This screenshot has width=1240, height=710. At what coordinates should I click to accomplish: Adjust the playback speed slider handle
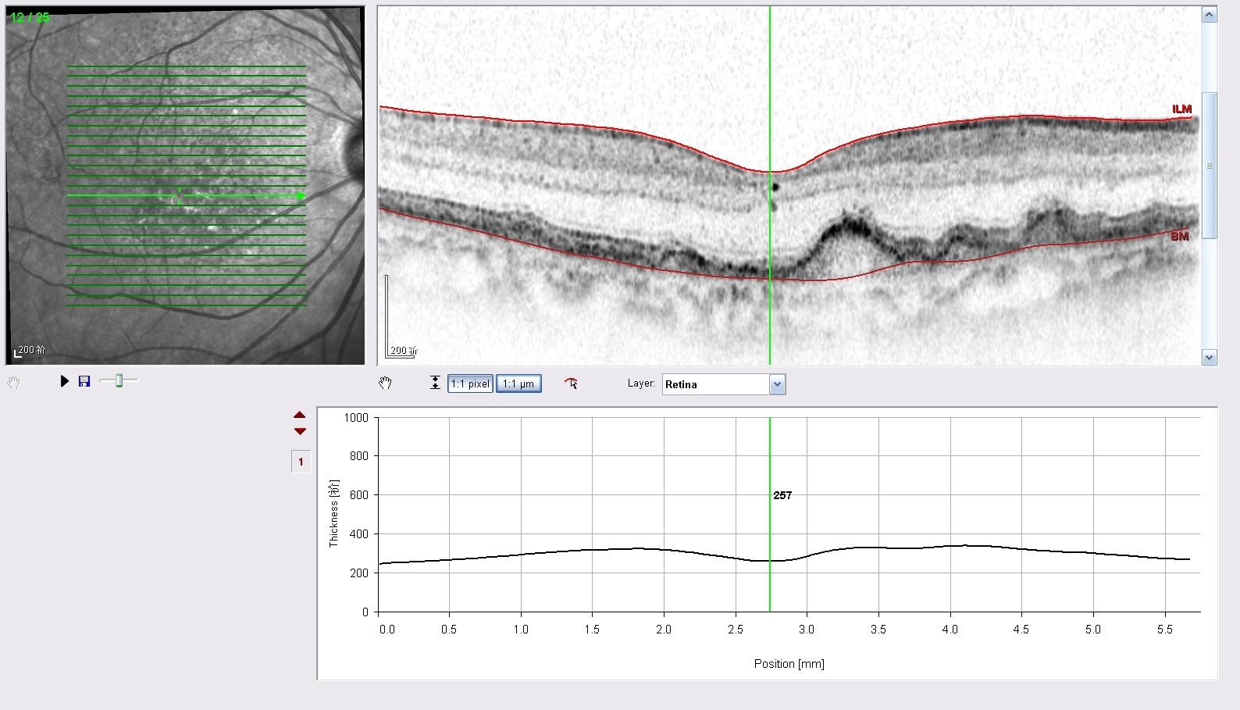coord(119,380)
